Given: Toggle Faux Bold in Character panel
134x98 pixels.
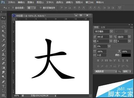Looking at the screenshot, I should (98, 61).
